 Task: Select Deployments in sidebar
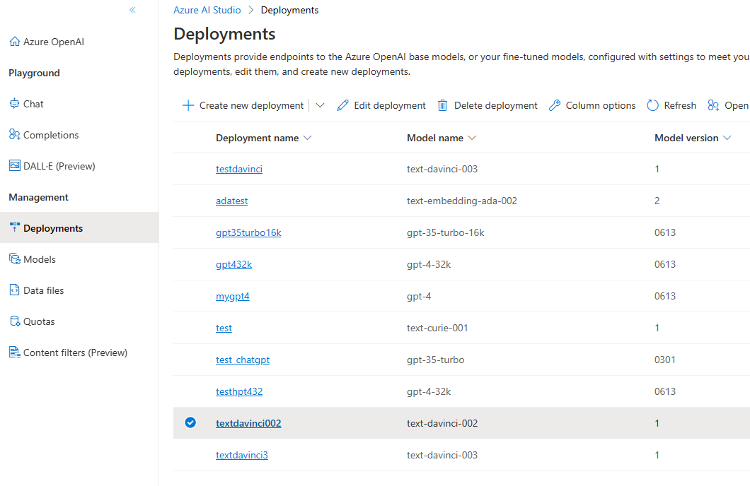point(79,227)
